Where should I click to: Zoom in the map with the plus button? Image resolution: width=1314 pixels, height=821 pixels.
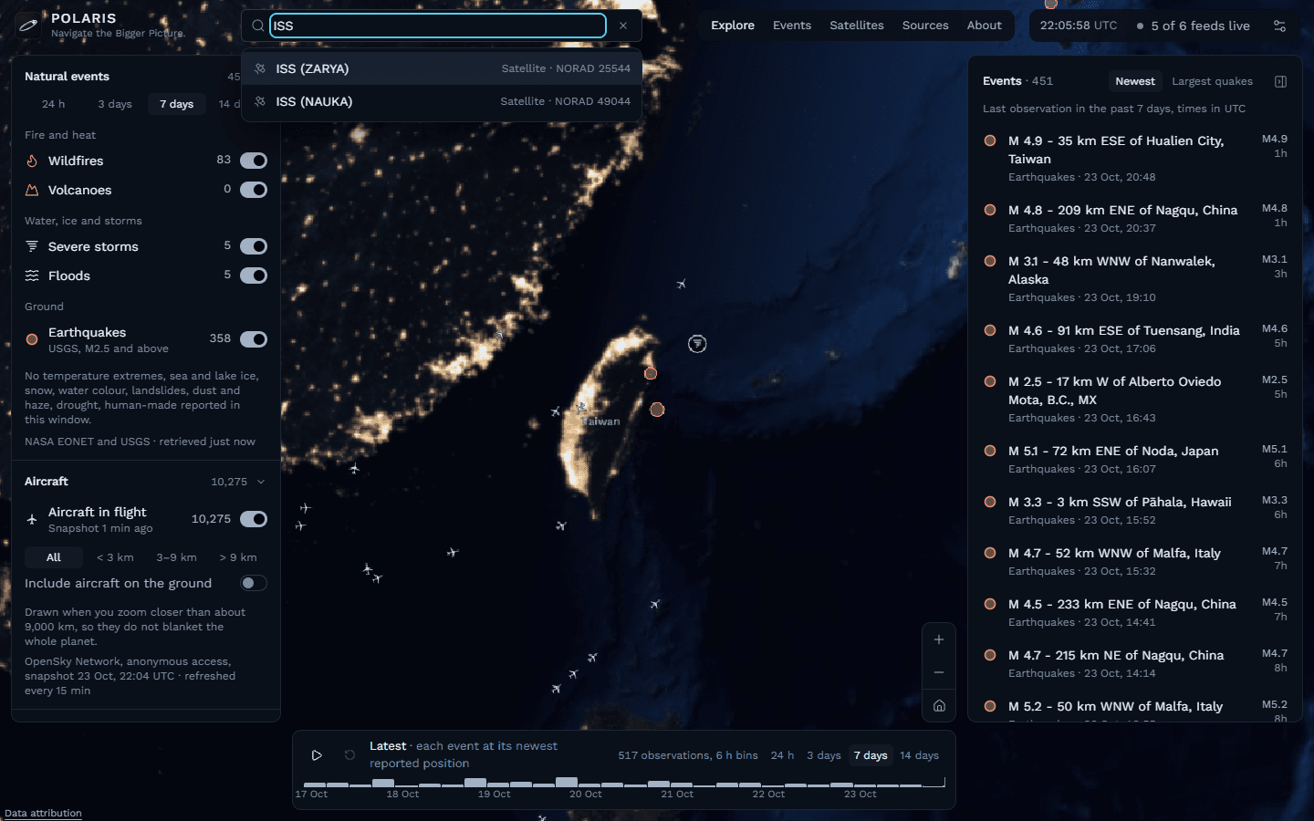(939, 639)
